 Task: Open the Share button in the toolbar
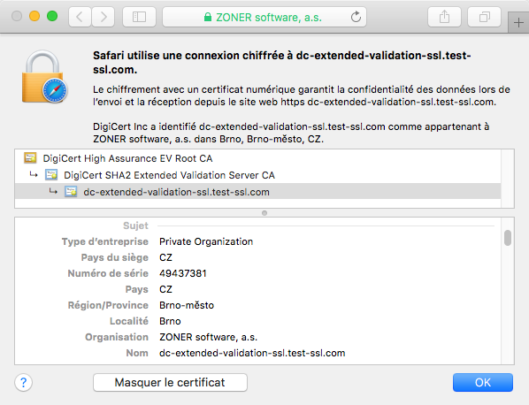[444, 17]
